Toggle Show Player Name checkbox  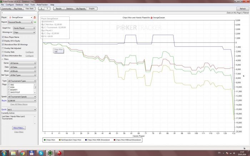coord(2,37)
